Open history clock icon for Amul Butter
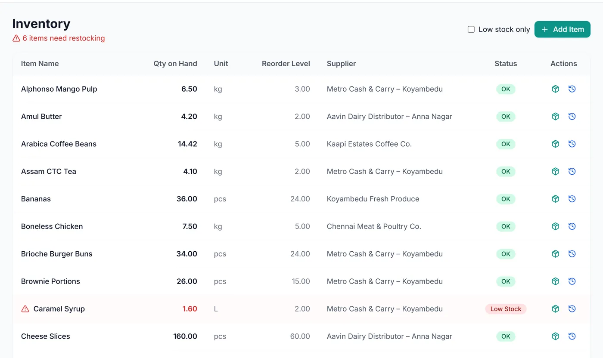 click(572, 117)
